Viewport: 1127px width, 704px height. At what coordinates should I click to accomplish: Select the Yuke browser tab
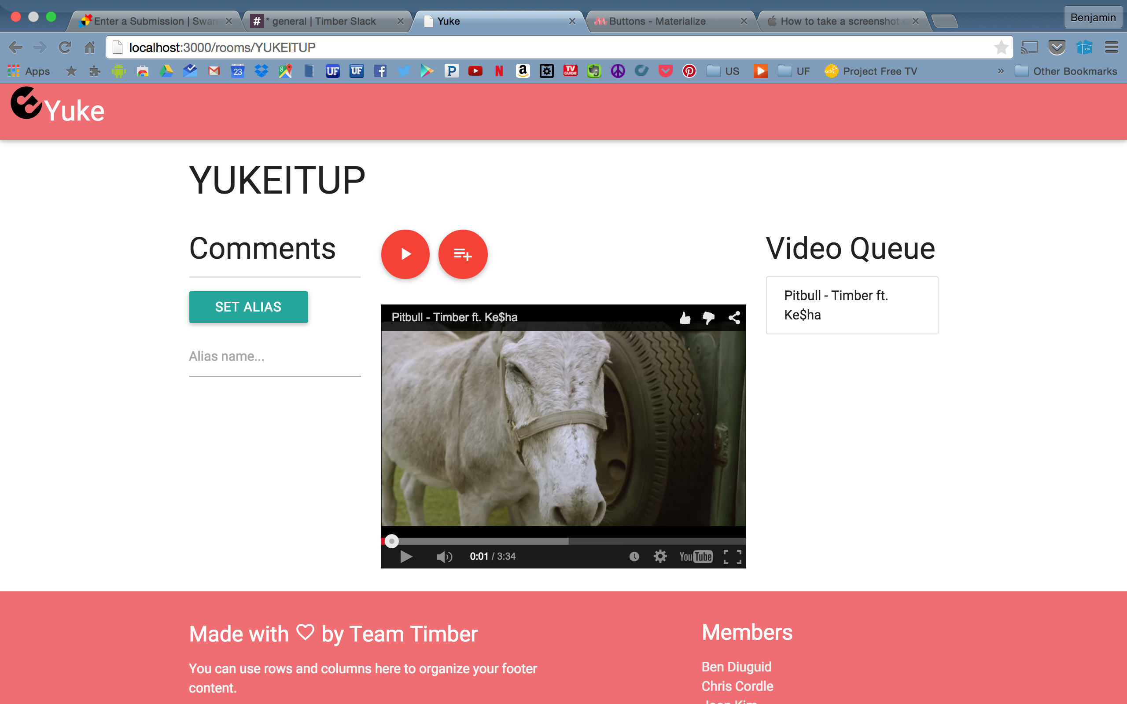(x=498, y=21)
